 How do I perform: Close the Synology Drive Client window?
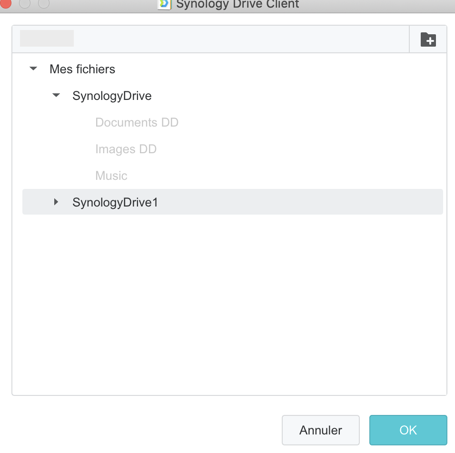[6, 3]
